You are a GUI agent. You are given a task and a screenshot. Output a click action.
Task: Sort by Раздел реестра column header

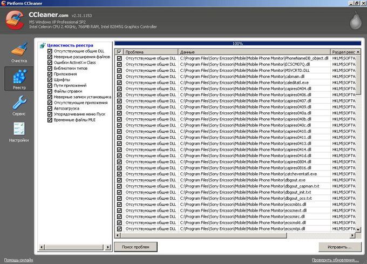tap(343, 52)
